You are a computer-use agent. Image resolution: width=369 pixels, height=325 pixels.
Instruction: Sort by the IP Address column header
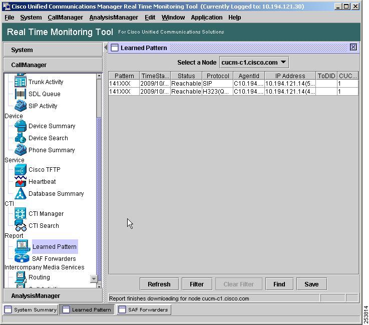[x=290, y=76]
